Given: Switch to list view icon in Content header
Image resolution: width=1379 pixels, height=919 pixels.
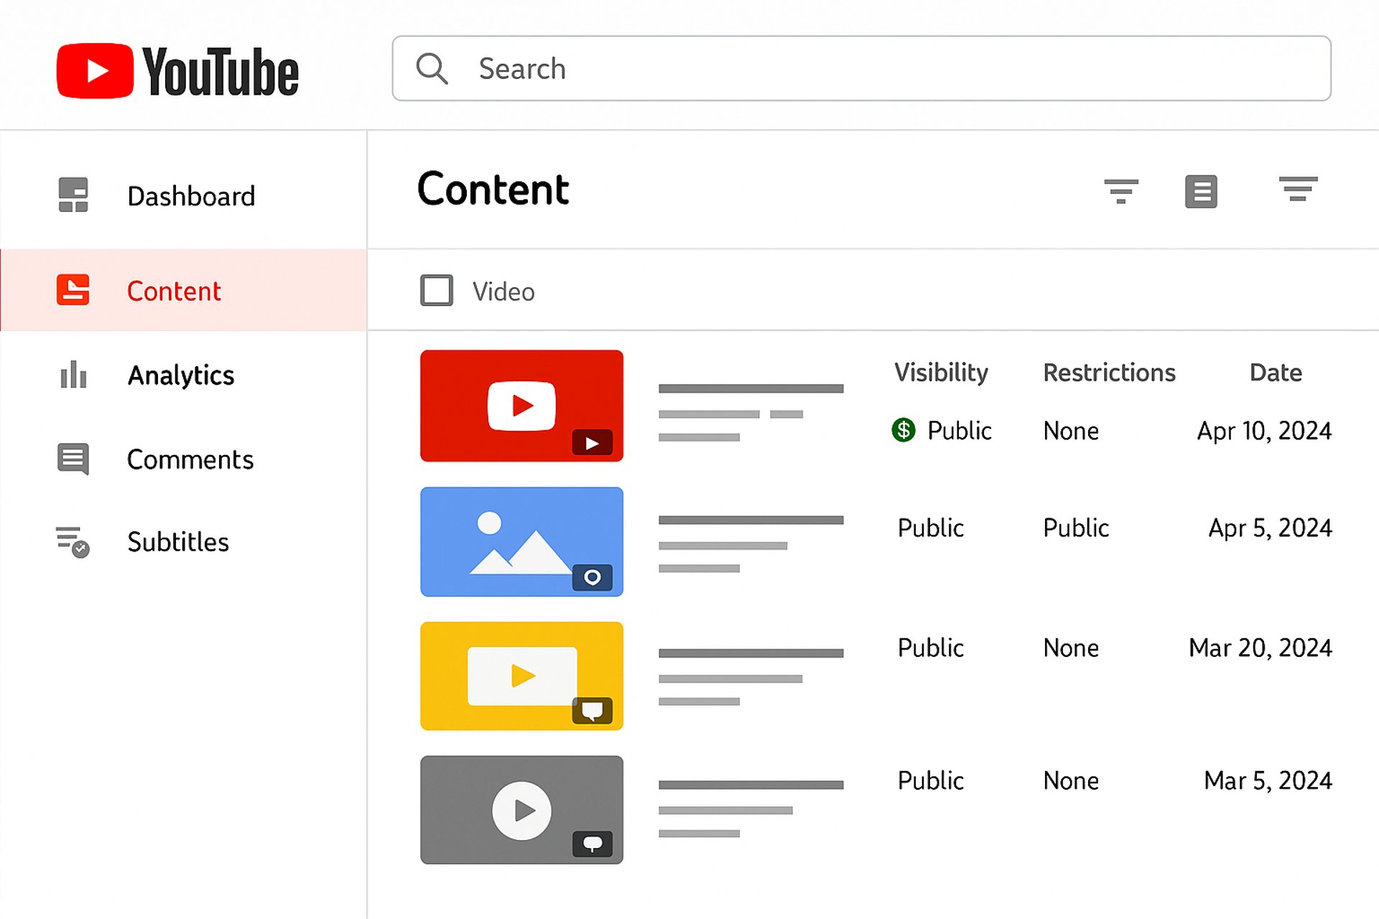Looking at the screenshot, I should pyautogui.click(x=1201, y=192).
